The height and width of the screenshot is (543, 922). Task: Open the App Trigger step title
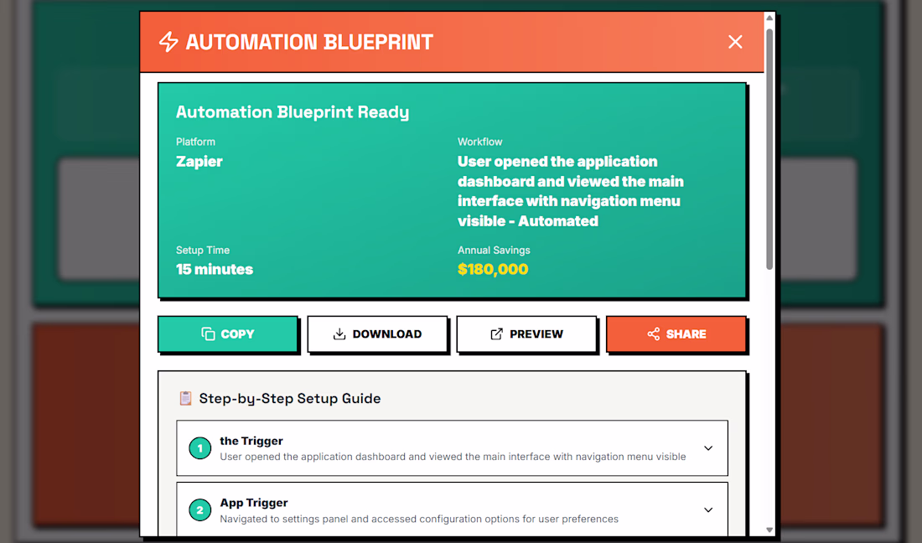(254, 503)
